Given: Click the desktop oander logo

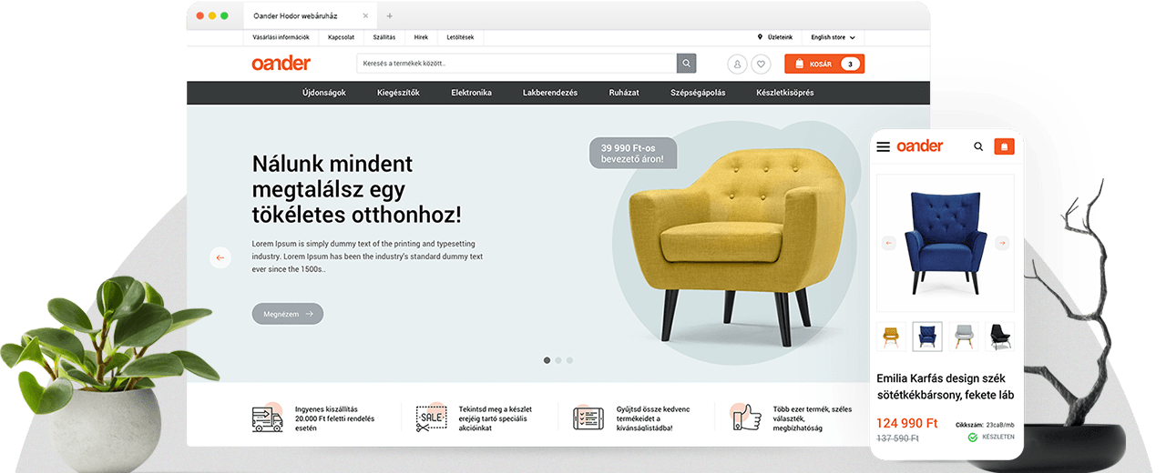Looking at the screenshot, I should (x=281, y=63).
